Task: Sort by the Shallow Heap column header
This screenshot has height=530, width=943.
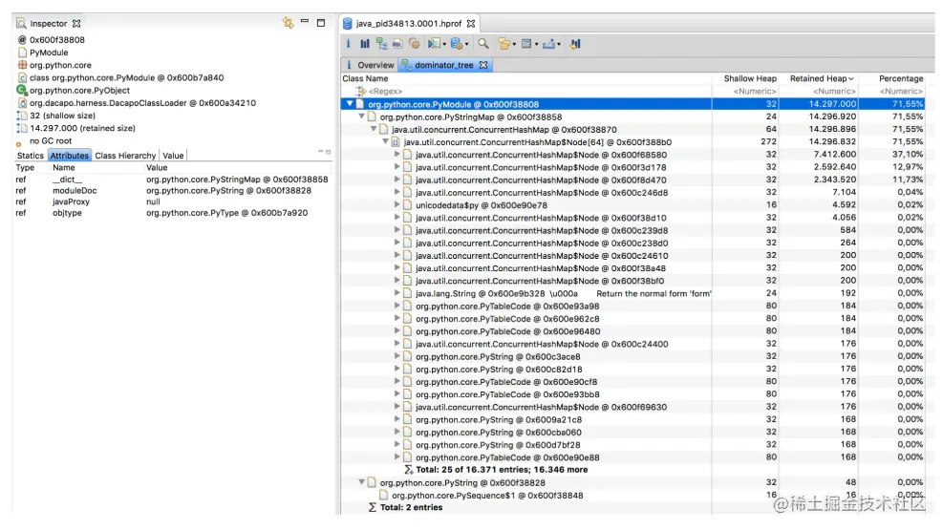Action: pyautogui.click(x=749, y=78)
